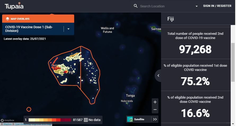Select Samoa label on map
The image size is (236, 126).
[156, 29]
